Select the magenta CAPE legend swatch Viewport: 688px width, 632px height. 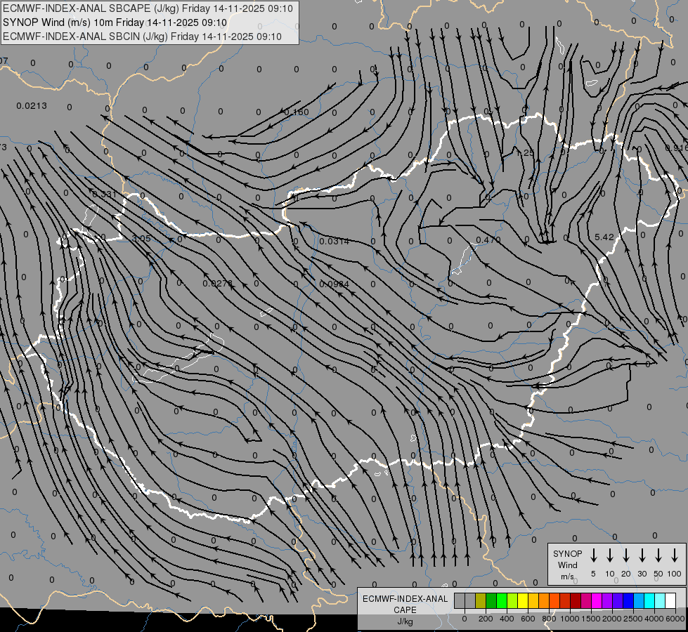[x=597, y=600]
